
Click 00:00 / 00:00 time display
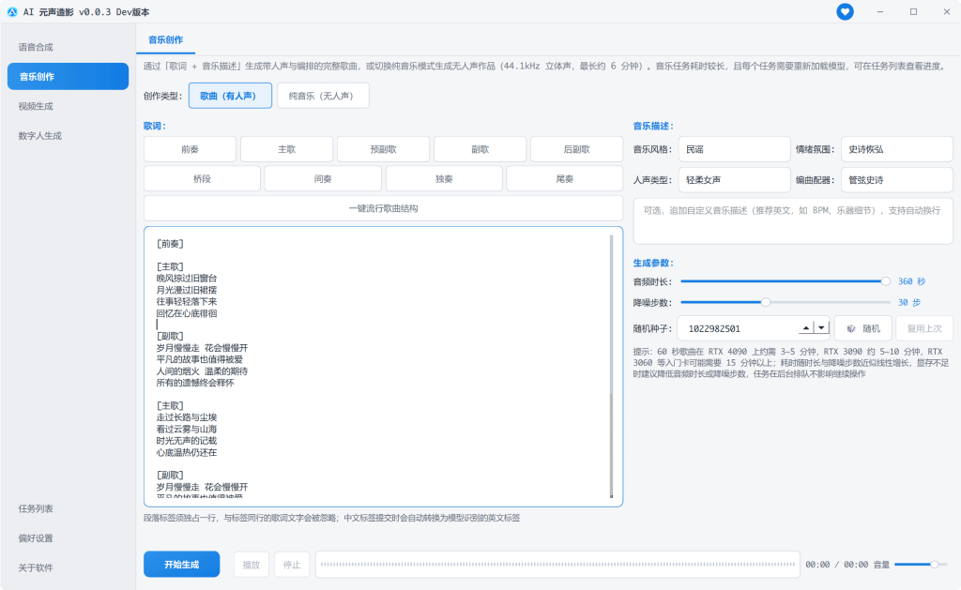[836, 565]
